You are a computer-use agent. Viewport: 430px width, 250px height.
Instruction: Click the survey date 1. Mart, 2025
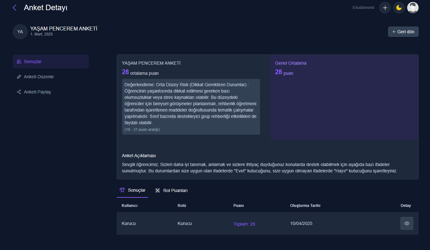coord(42,34)
